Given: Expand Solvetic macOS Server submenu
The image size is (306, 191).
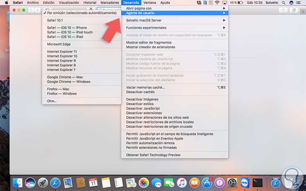Looking at the screenshot, I should pyautogui.click(x=174, y=20).
